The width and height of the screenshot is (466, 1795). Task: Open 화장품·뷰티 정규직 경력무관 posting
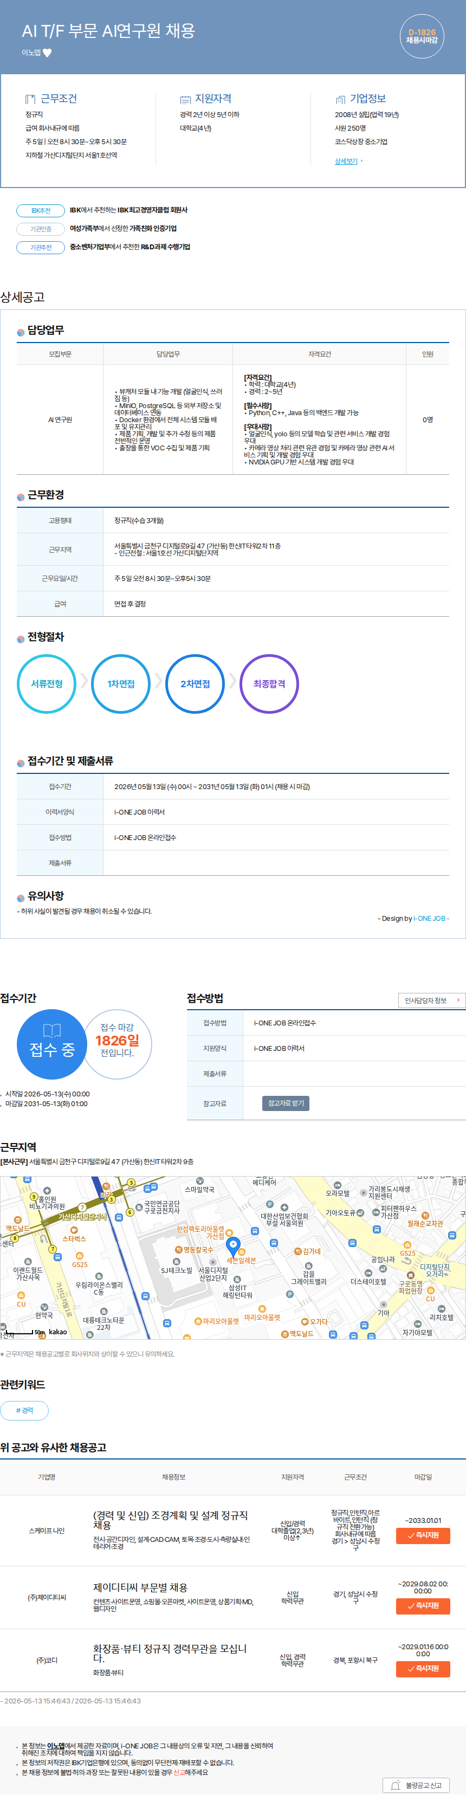coord(170,1653)
